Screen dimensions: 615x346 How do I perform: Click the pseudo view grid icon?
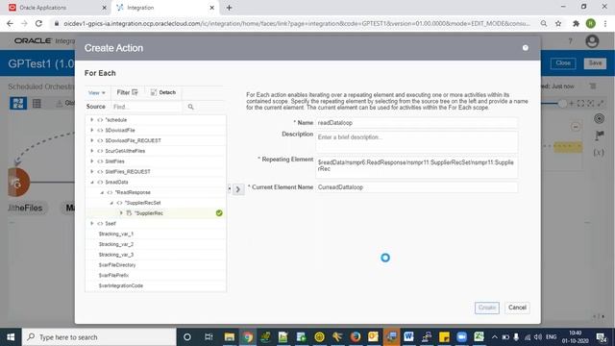37,103
